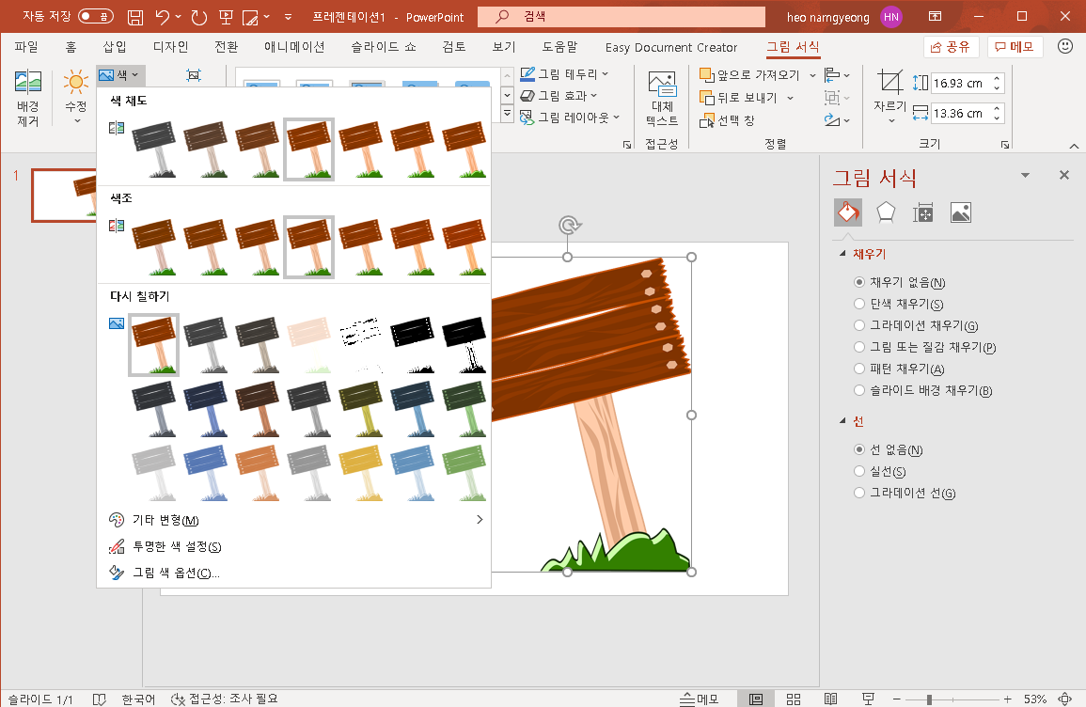The width and height of the screenshot is (1086, 707).
Task: Open the Color (색) dropdown button
Action: tap(119, 75)
